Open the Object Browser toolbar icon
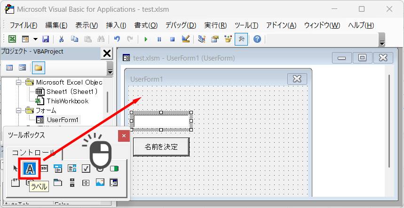The width and height of the screenshot is (404, 208). click(x=228, y=39)
